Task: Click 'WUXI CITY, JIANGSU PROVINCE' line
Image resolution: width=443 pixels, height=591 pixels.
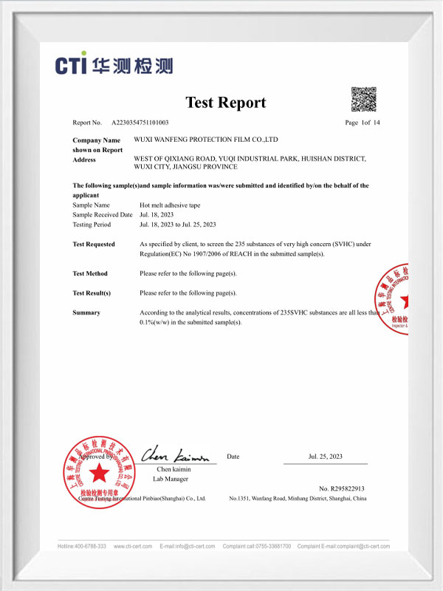Action: (x=186, y=167)
